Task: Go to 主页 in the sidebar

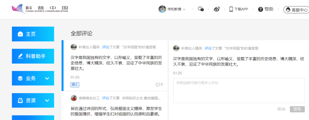Action: click(33, 34)
